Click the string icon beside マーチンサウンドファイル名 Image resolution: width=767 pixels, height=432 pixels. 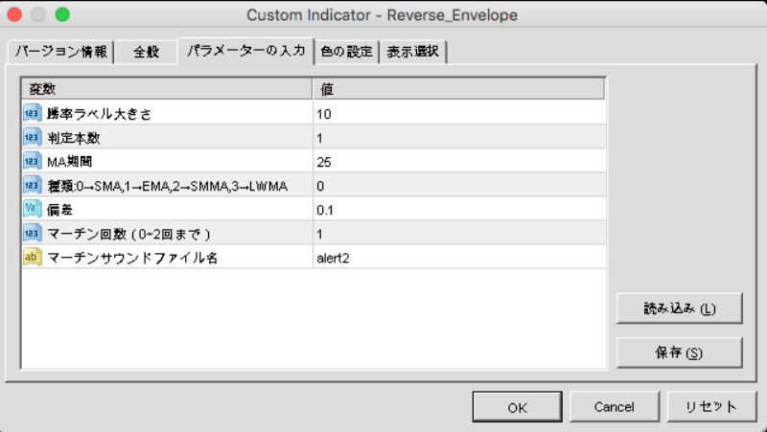coord(32,257)
